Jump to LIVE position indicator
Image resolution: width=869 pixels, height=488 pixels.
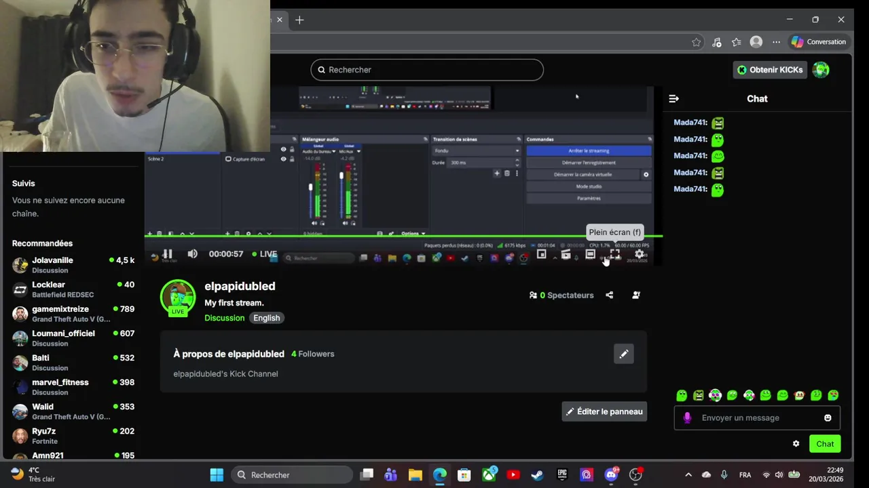click(x=265, y=254)
